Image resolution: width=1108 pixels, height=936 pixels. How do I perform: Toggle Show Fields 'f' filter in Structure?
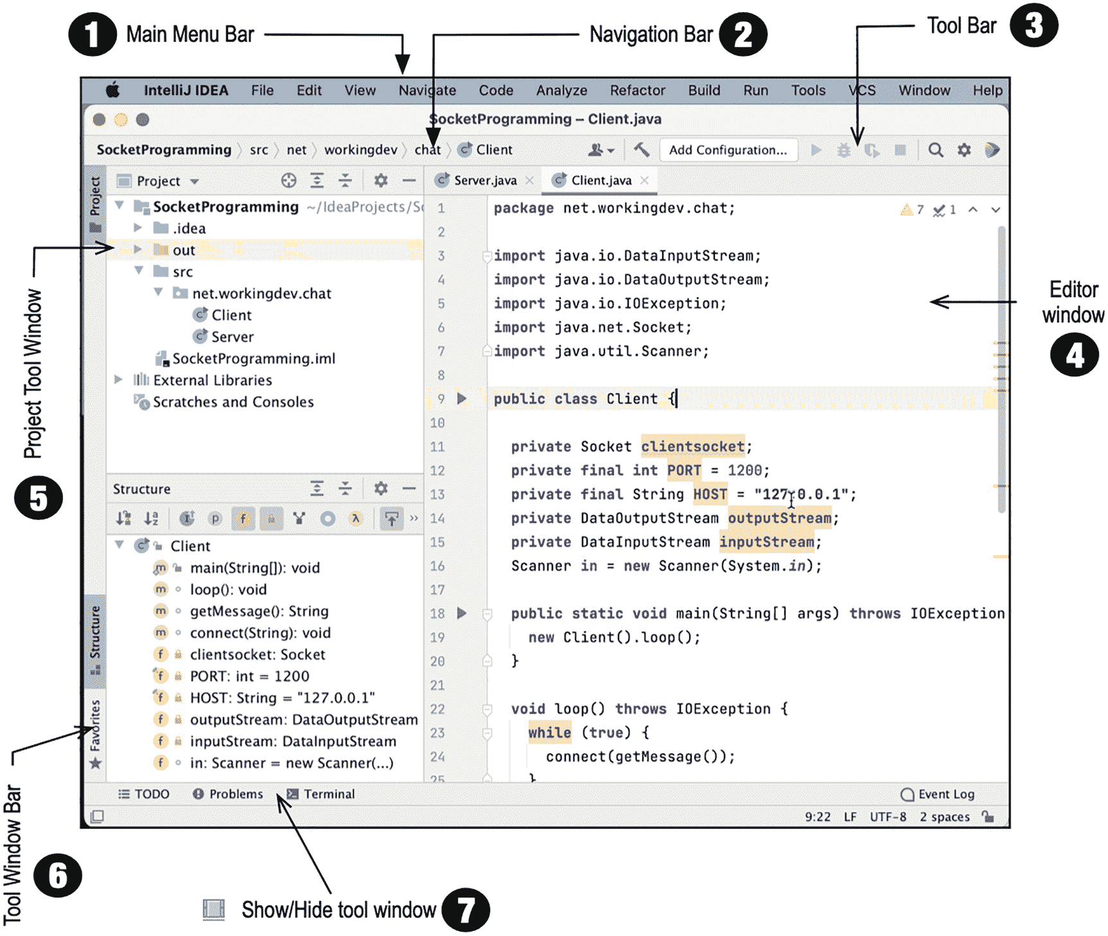pos(243,518)
